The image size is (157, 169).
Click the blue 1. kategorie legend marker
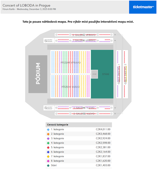pyautogui.click(x=48, y=130)
